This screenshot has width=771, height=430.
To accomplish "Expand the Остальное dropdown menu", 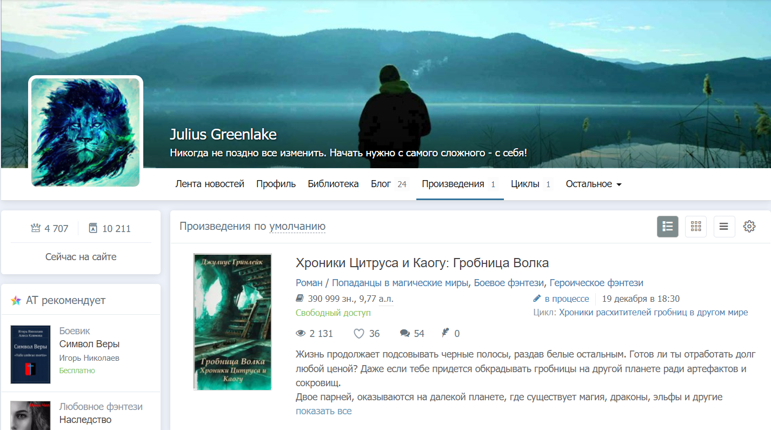I will pyautogui.click(x=594, y=184).
